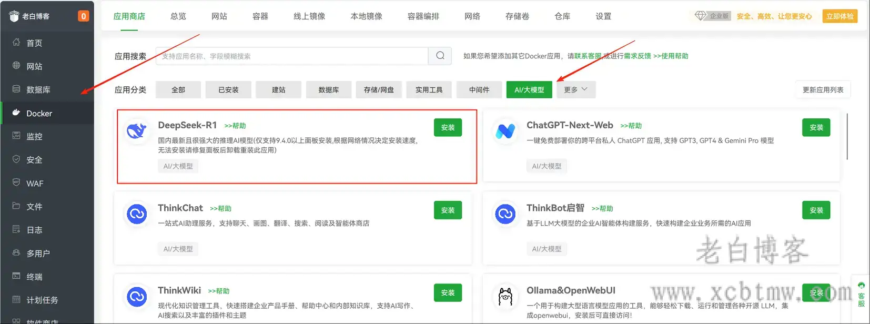Click the app list vertical scrollbar

(x=847, y=136)
